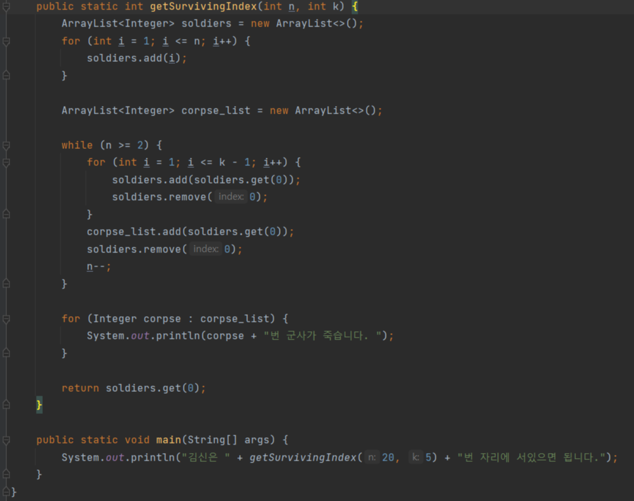
Task: Collapse the getSurvivingIndex method fold marker
Action: 6,6
